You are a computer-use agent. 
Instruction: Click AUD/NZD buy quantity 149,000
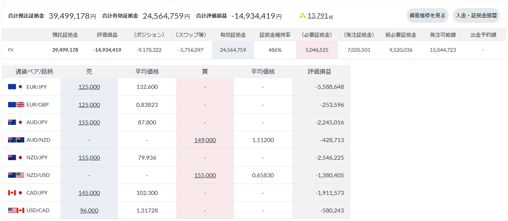tap(205, 140)
